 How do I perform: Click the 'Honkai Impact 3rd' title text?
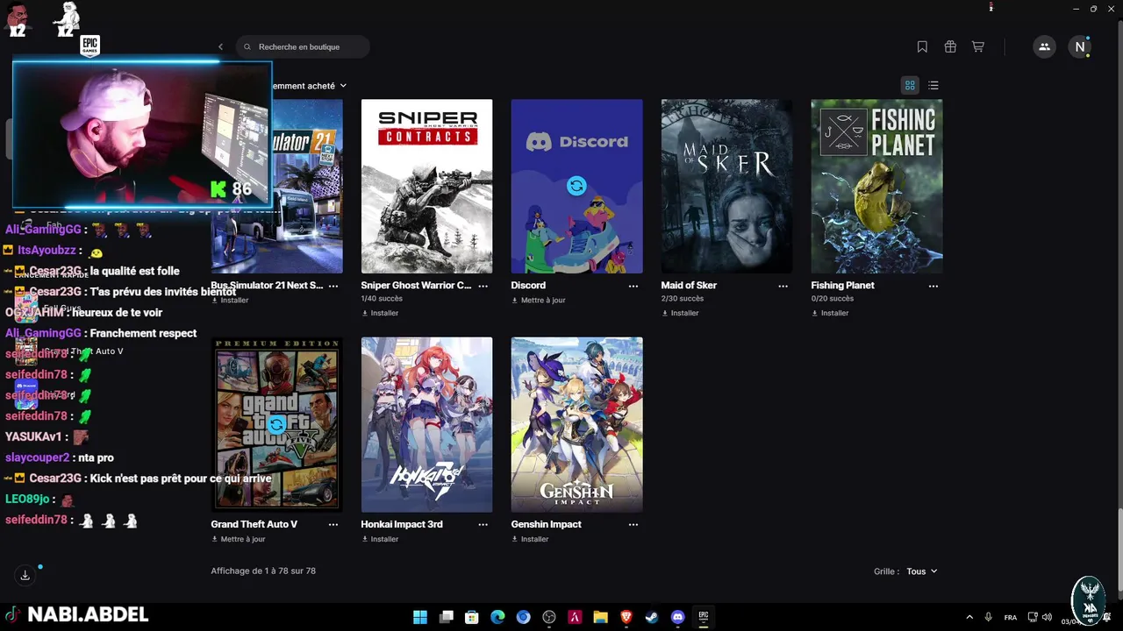[402, 524]
